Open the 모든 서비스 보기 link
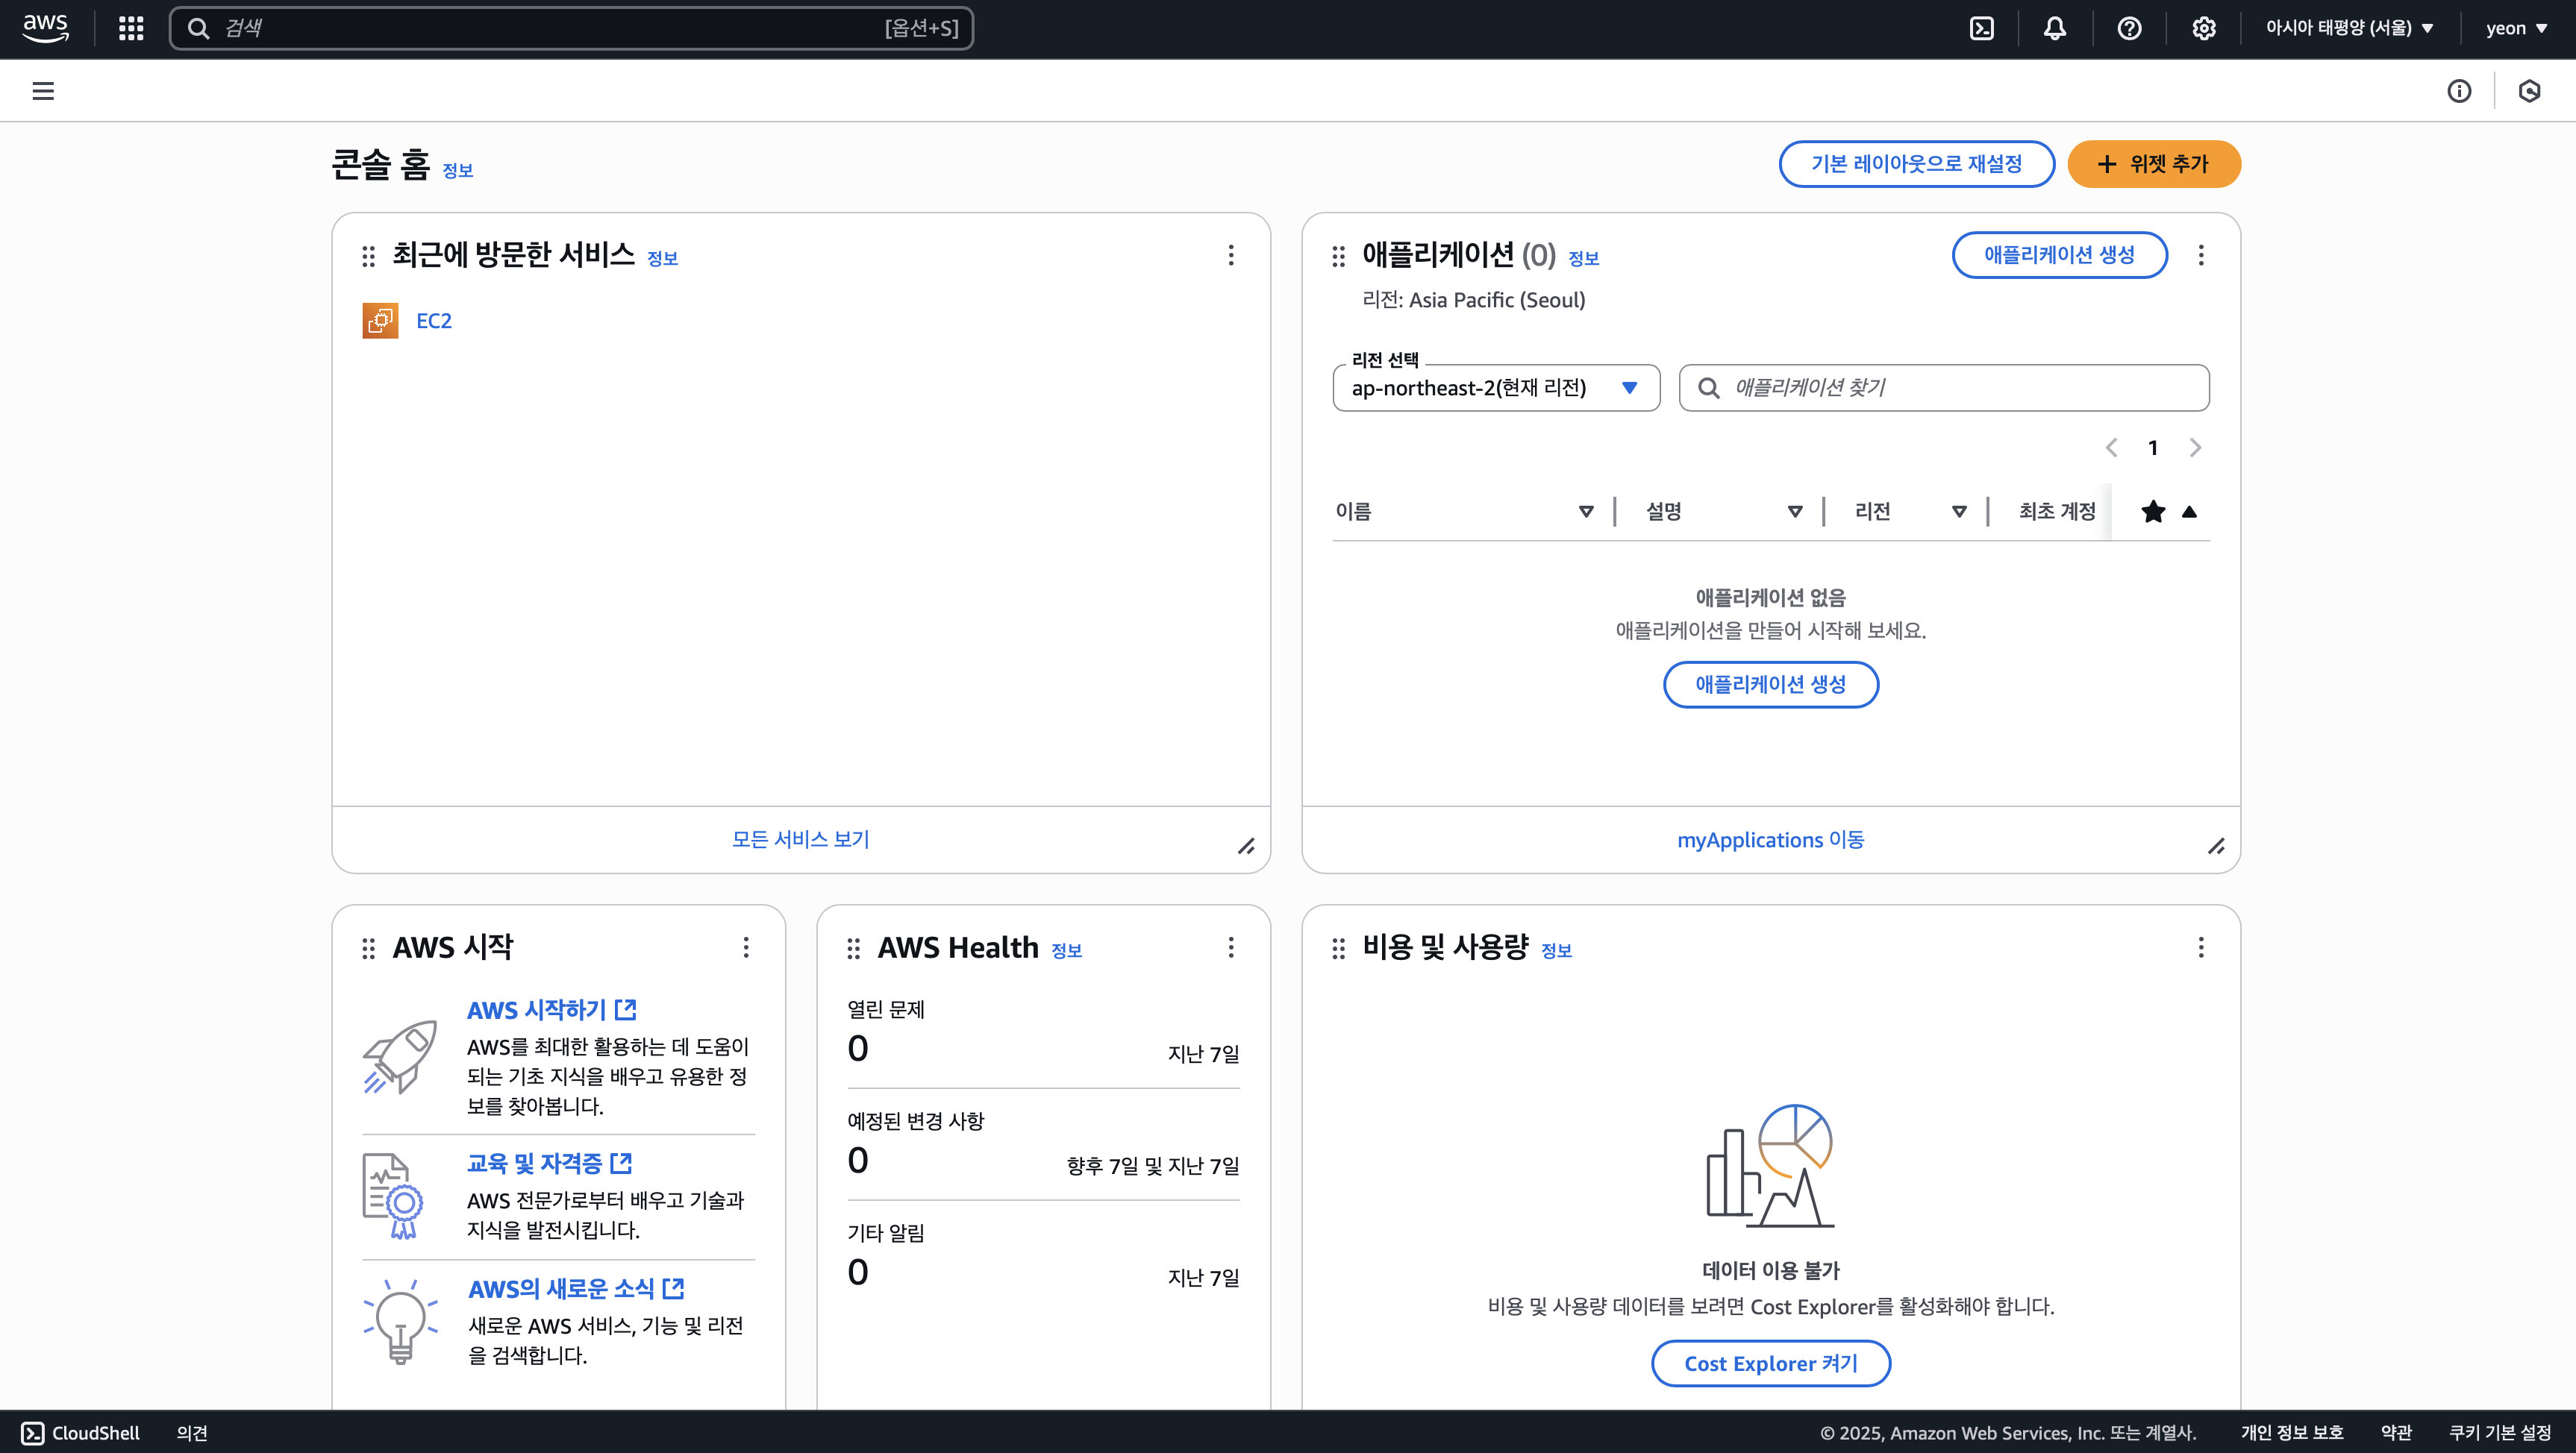 [800, 839]
